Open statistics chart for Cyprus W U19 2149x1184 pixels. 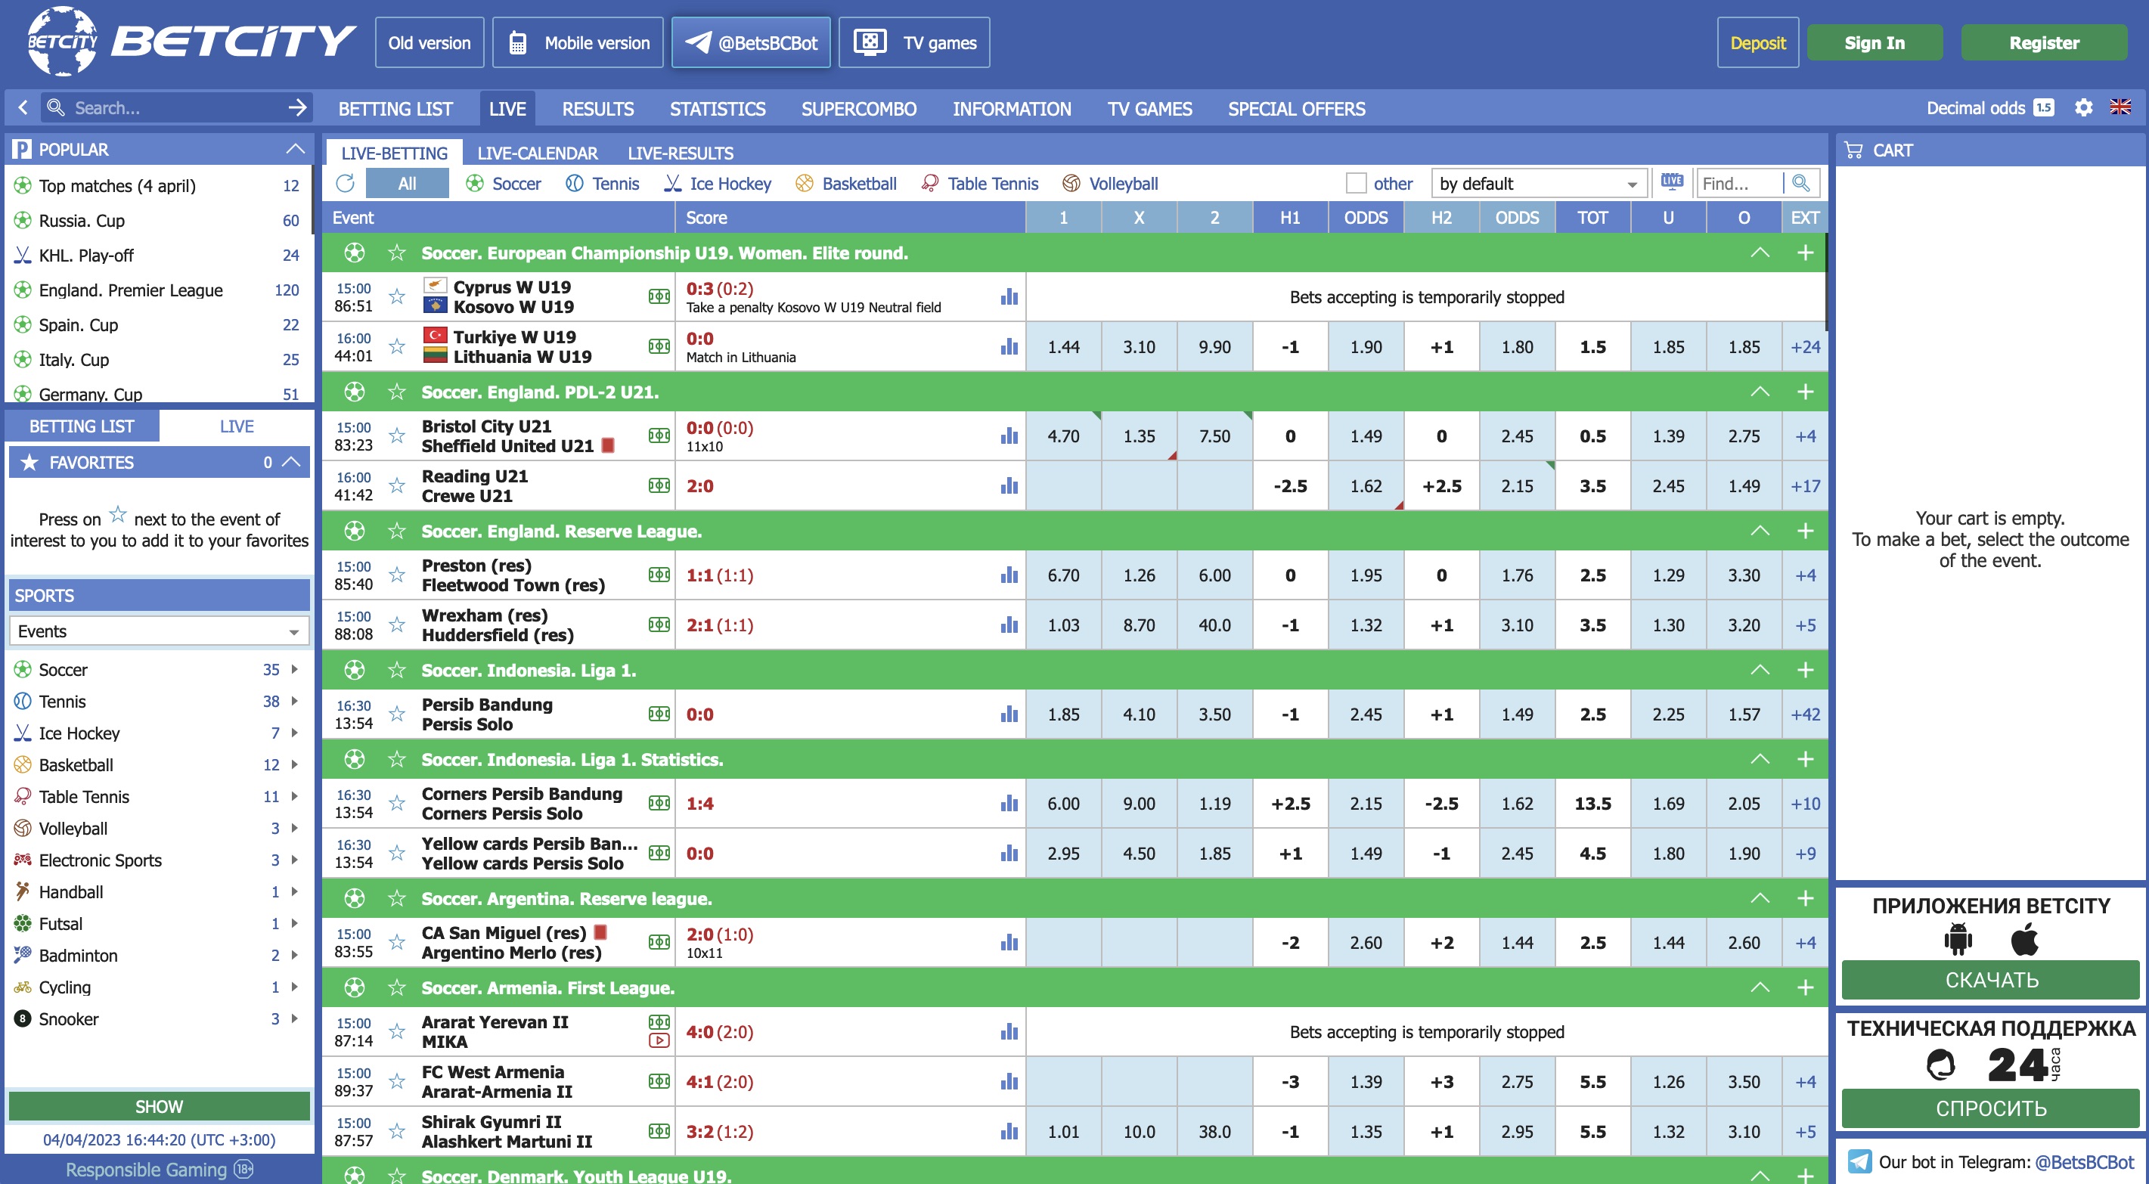pyautogui.click(x=1009, y=296)
